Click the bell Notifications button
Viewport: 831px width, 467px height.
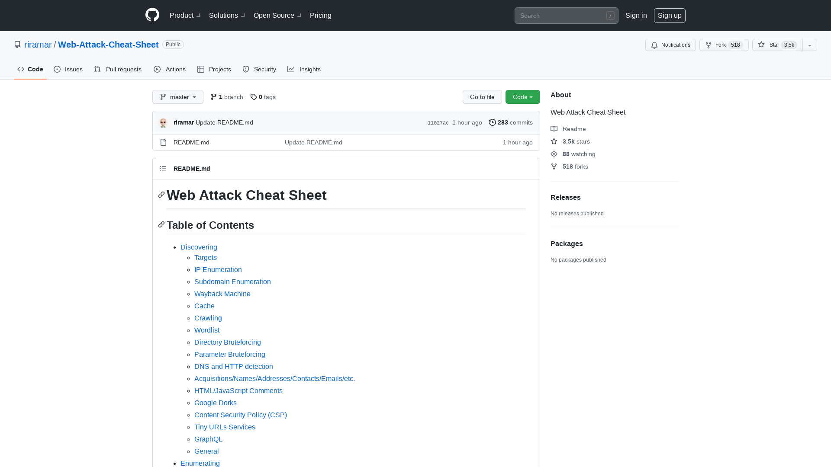point(670,45)
